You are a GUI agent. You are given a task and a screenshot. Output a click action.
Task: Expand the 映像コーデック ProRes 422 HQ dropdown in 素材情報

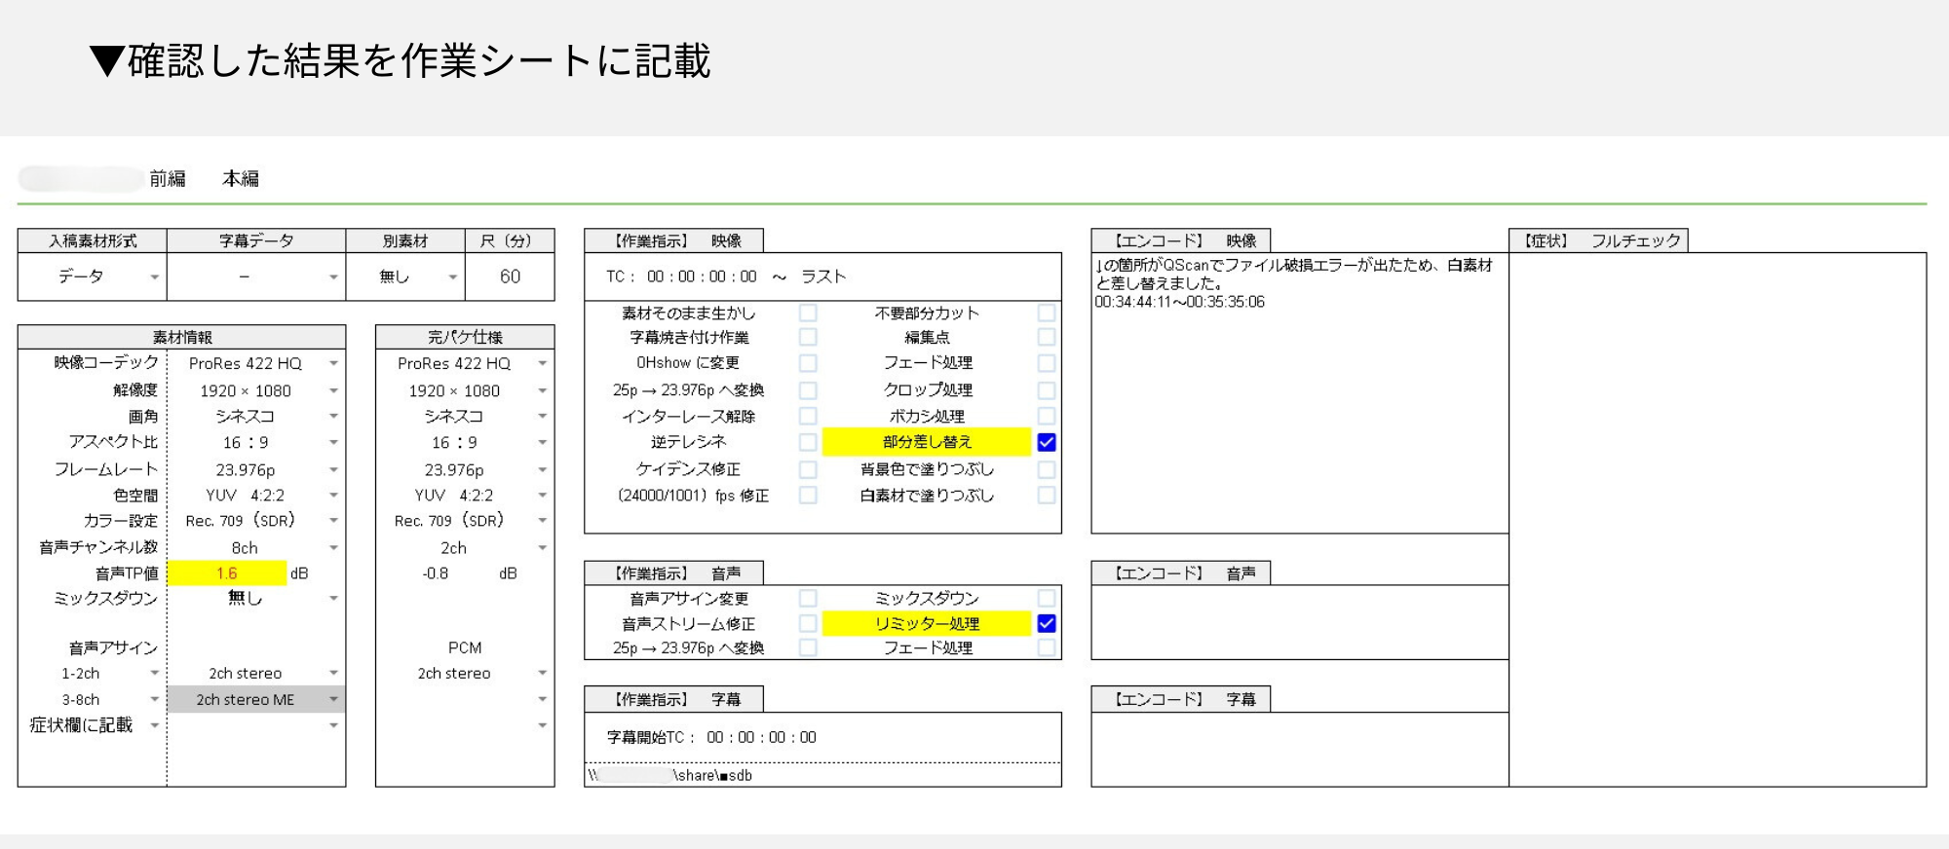(x=333, y=363)
